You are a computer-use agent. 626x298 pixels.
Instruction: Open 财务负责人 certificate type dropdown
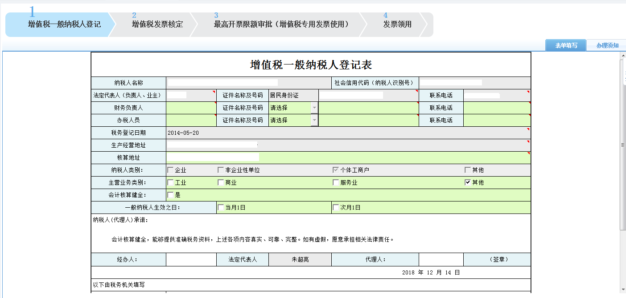[314, 108]
